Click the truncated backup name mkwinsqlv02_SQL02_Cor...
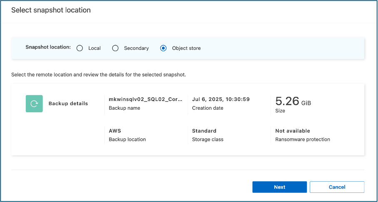 (145, 100)
